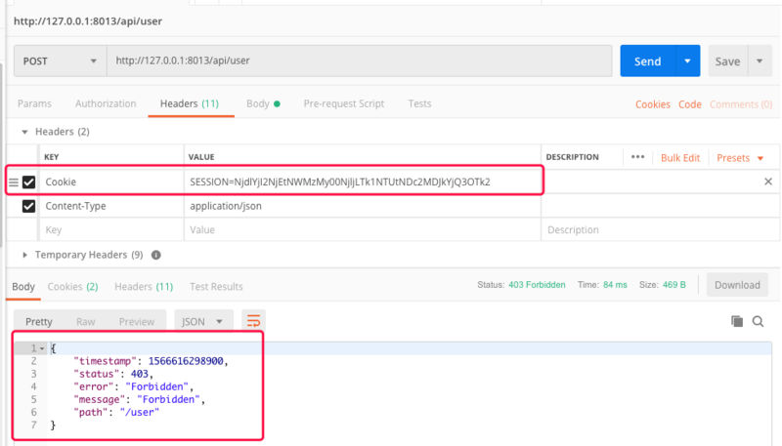Click the Cookie key cell
The height and width of the screenshot is (446, 782).
coord(111,182)
